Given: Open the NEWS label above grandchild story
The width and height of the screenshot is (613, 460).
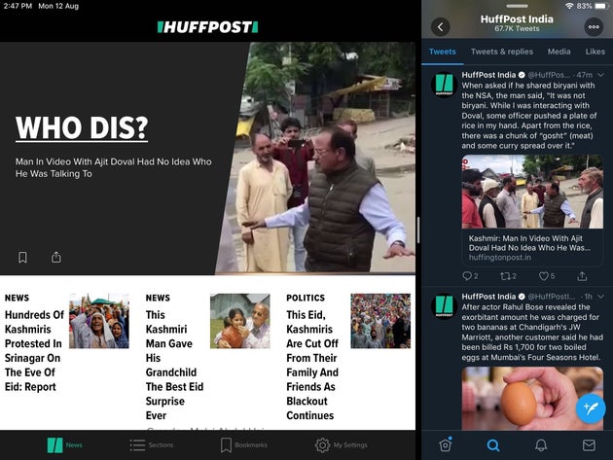Looking at the screenshot, I should [x=158, y=298].
